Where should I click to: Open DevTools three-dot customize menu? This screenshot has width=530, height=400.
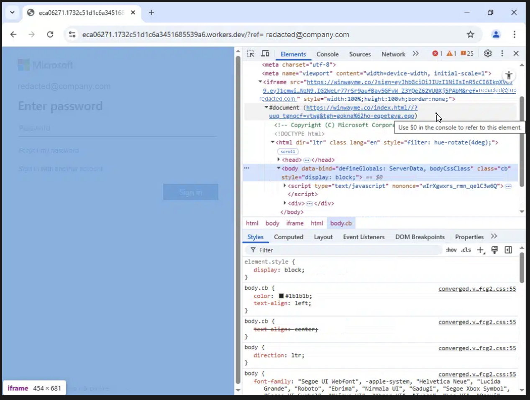[x=502, y=54]
